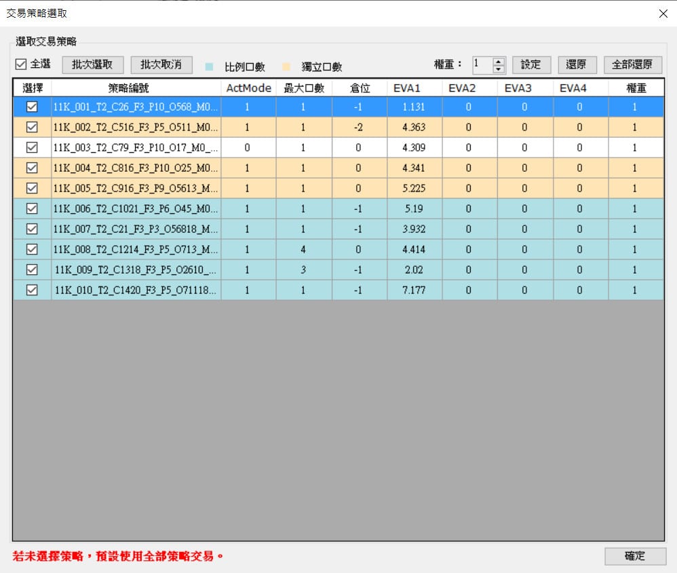Click EVA1 value 4.363
This screenshot has width=677, height=573.
point(414,127)
